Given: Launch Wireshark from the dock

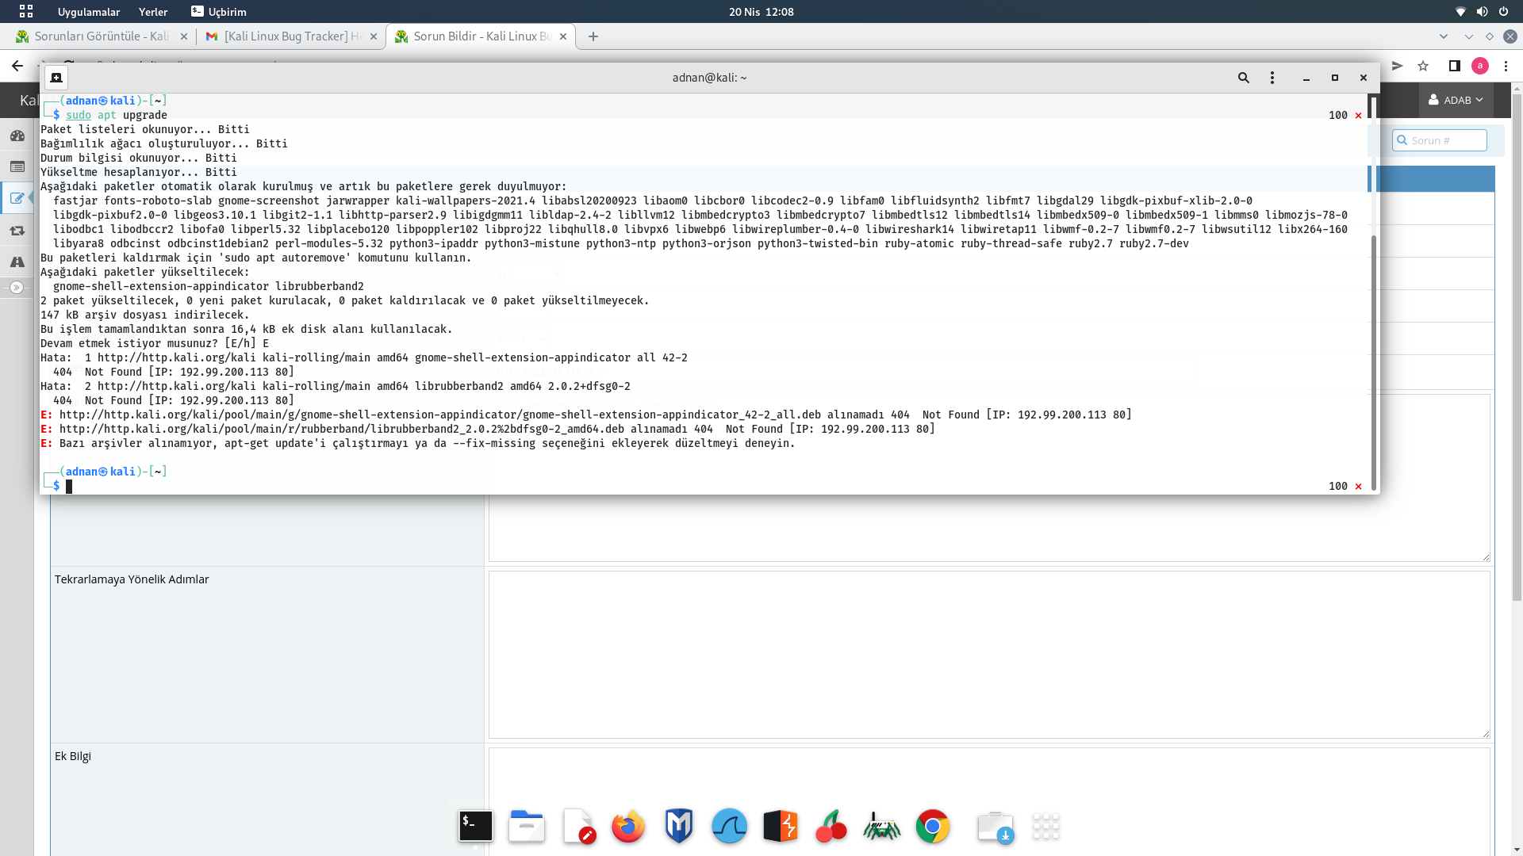Looking at the screenshot, I should pyautogui.click(x=730, y=827).
